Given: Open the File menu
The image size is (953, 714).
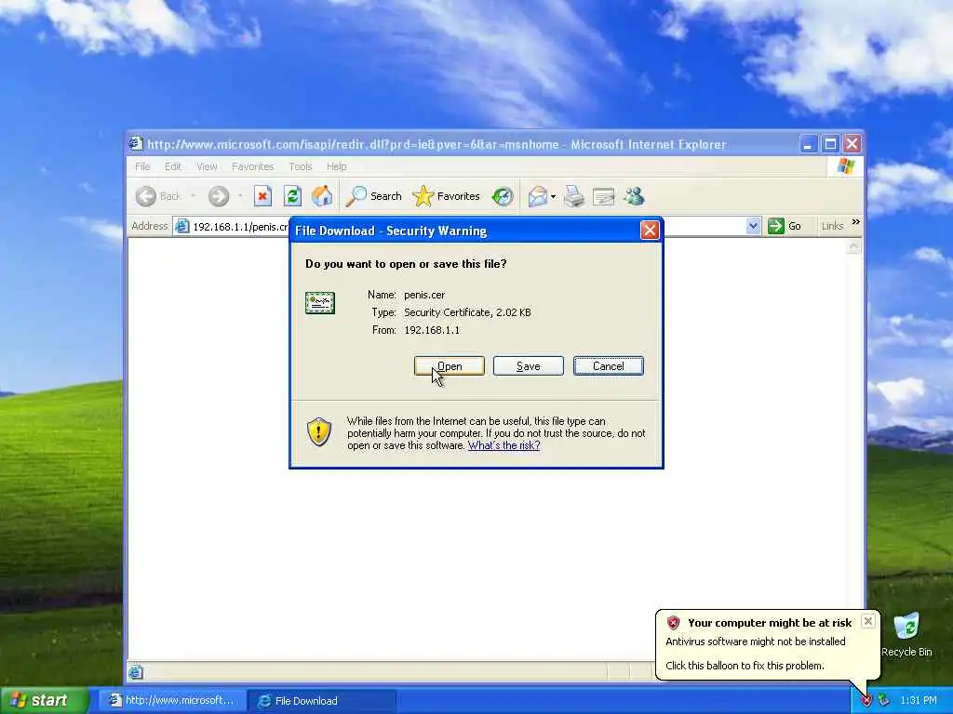Looking at the screenshot, I should click(x=142, y=166).
